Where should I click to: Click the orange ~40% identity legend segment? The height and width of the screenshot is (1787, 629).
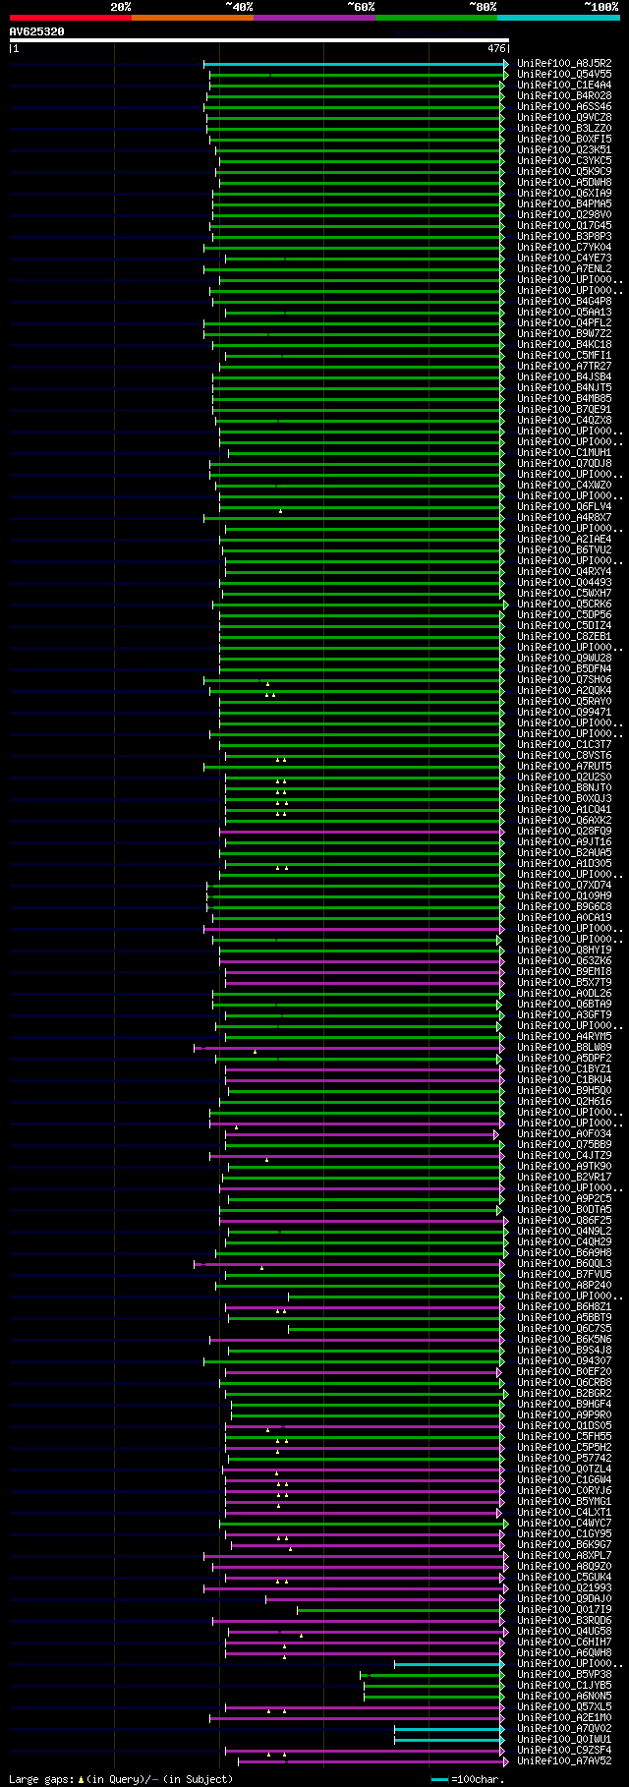click(x=192, y=17)
